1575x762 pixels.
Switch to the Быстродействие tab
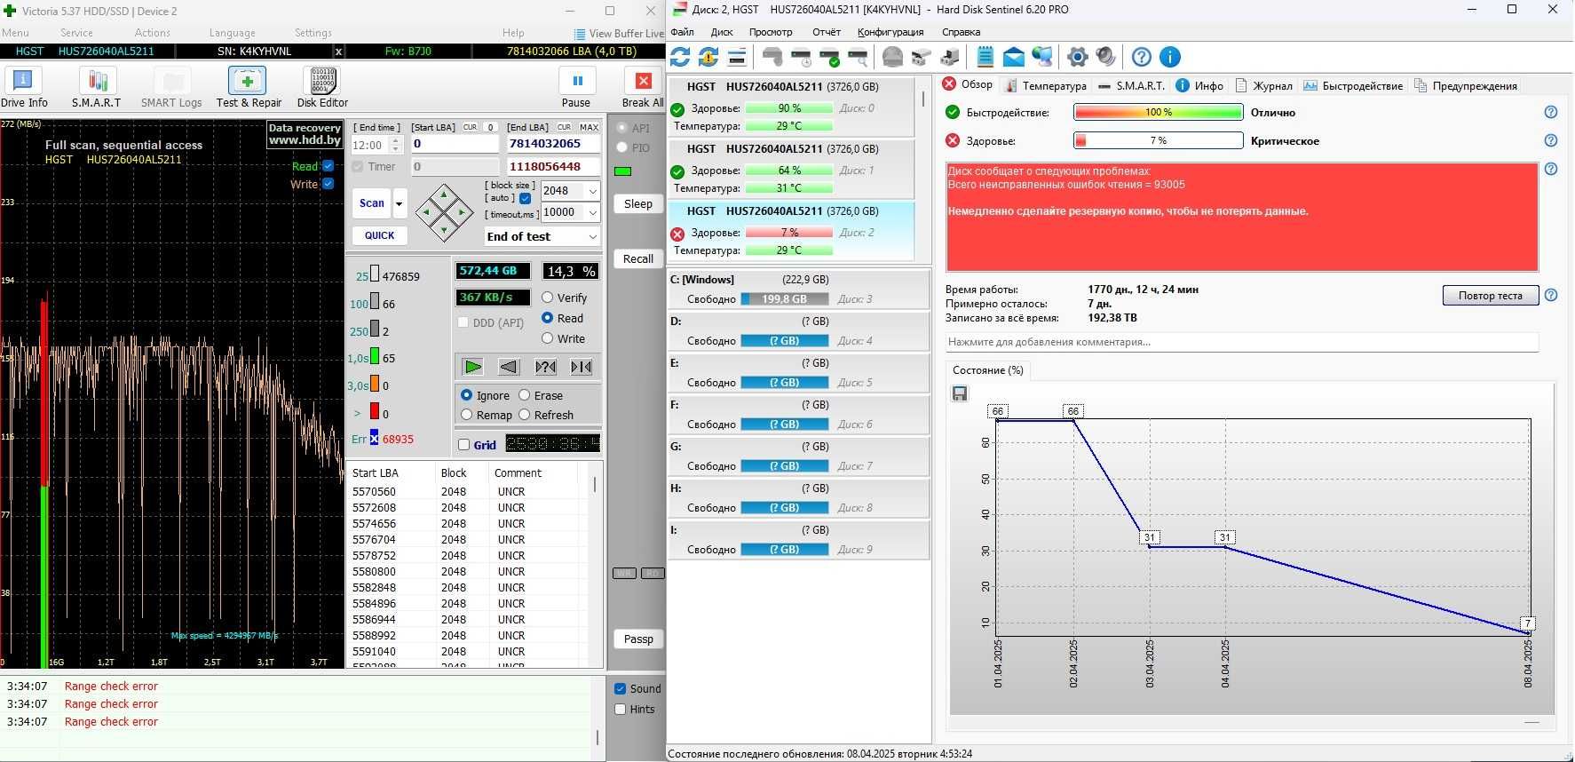tap(1353, 85)
